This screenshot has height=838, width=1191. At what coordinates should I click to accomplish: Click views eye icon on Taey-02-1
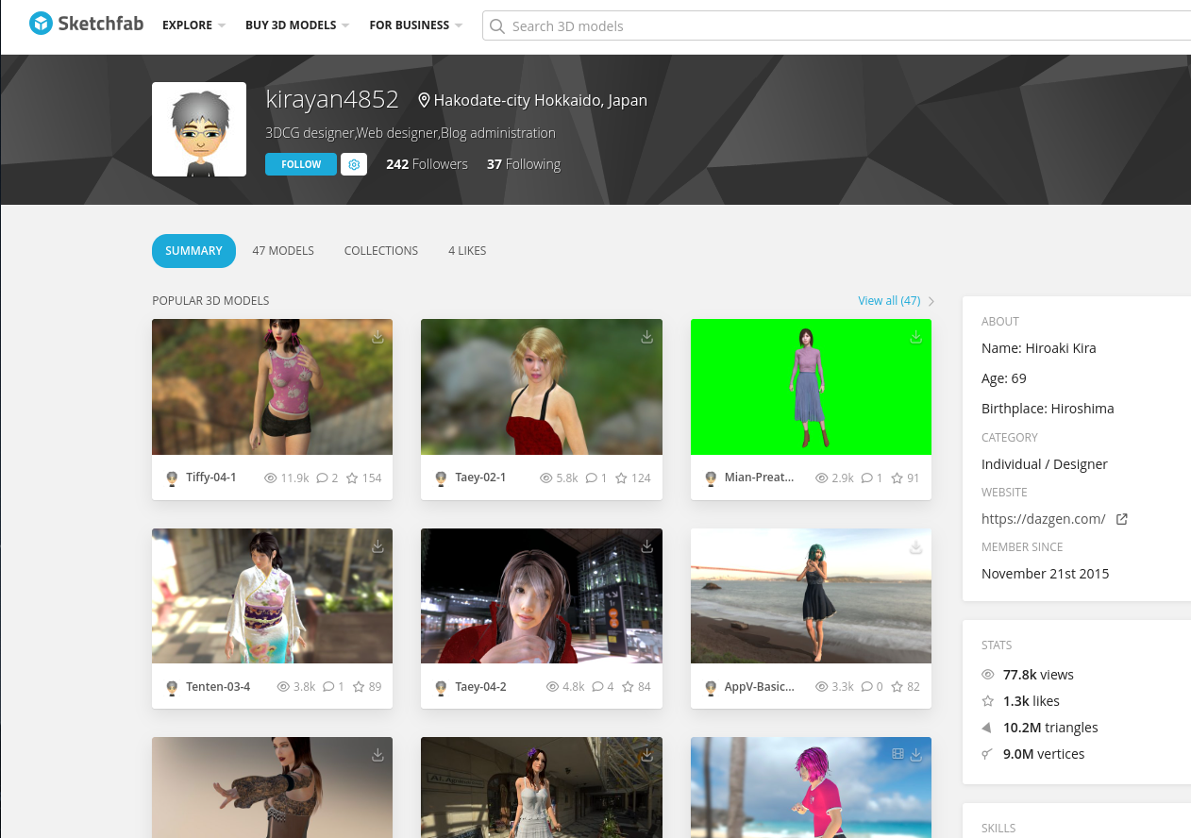coord(545,478)
